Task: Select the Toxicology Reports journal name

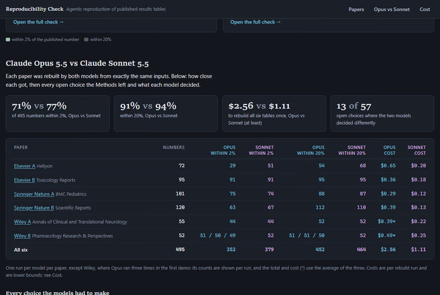Action: pyautogui.click(x=56, y=180)
